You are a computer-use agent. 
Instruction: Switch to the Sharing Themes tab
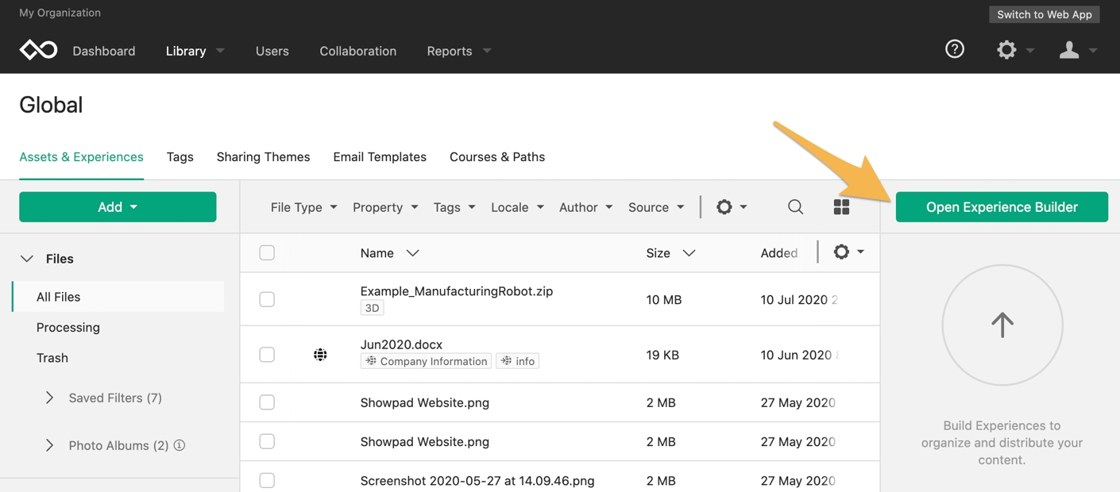[263, 156]
